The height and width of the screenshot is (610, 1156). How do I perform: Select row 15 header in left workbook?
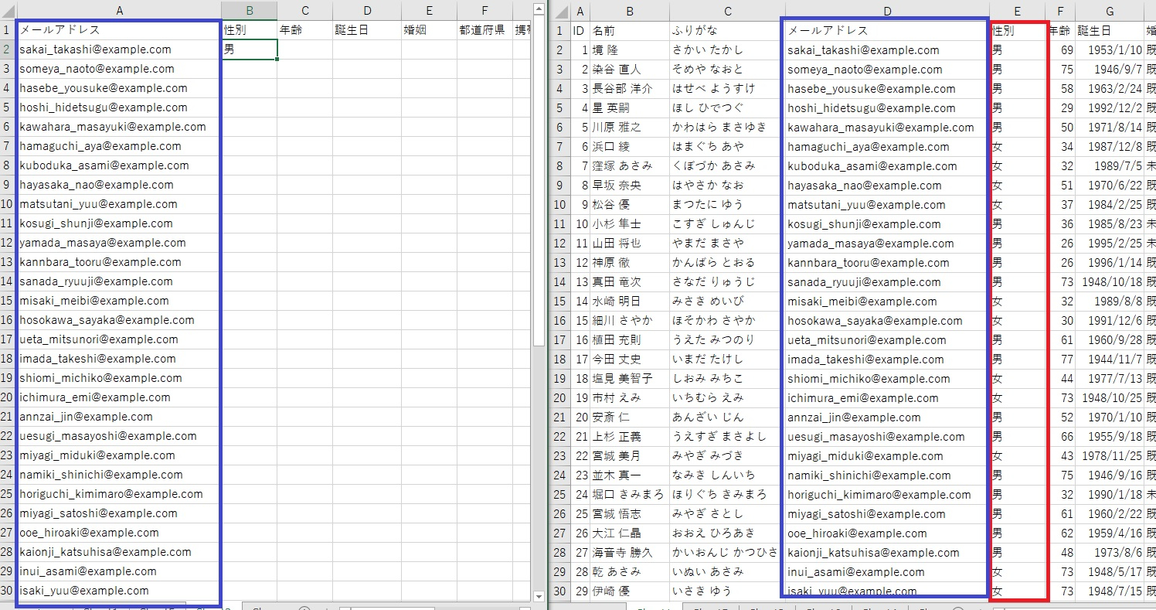tap(8, 301)
